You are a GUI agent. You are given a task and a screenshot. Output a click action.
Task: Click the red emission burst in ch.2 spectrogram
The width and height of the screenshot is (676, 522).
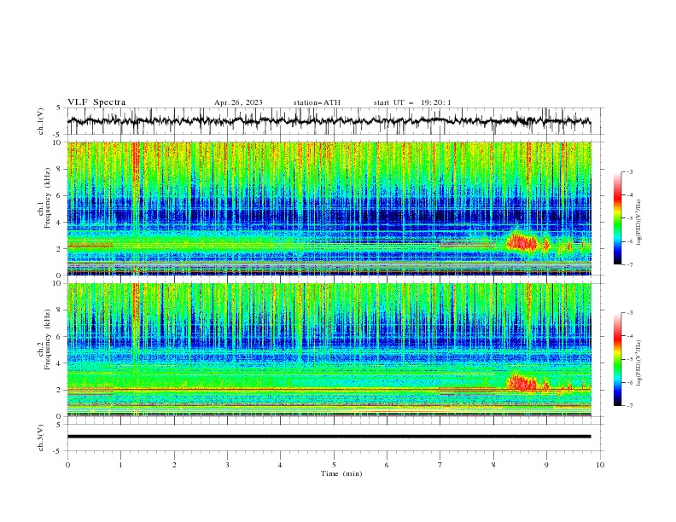click(522, 383)
